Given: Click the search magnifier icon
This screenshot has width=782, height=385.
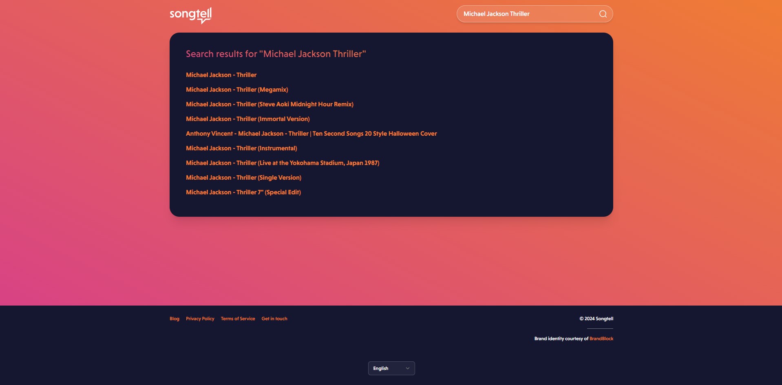Looking at the screenshot, I should [x=603, y=14].
